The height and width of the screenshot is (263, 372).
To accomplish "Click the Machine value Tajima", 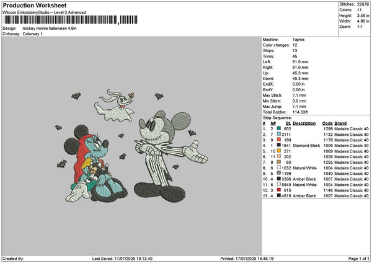I will [x=298, y=40].
